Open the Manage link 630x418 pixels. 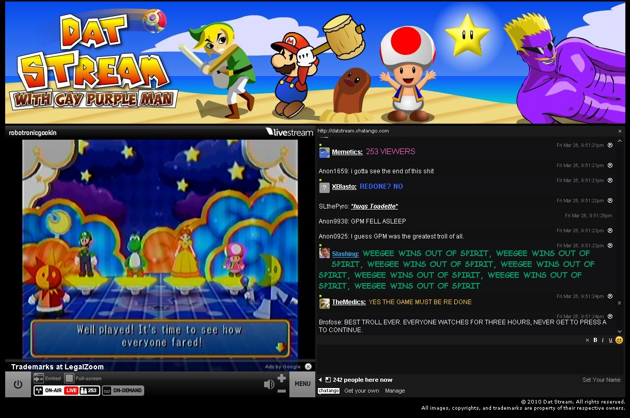click(x=395, y=391)
